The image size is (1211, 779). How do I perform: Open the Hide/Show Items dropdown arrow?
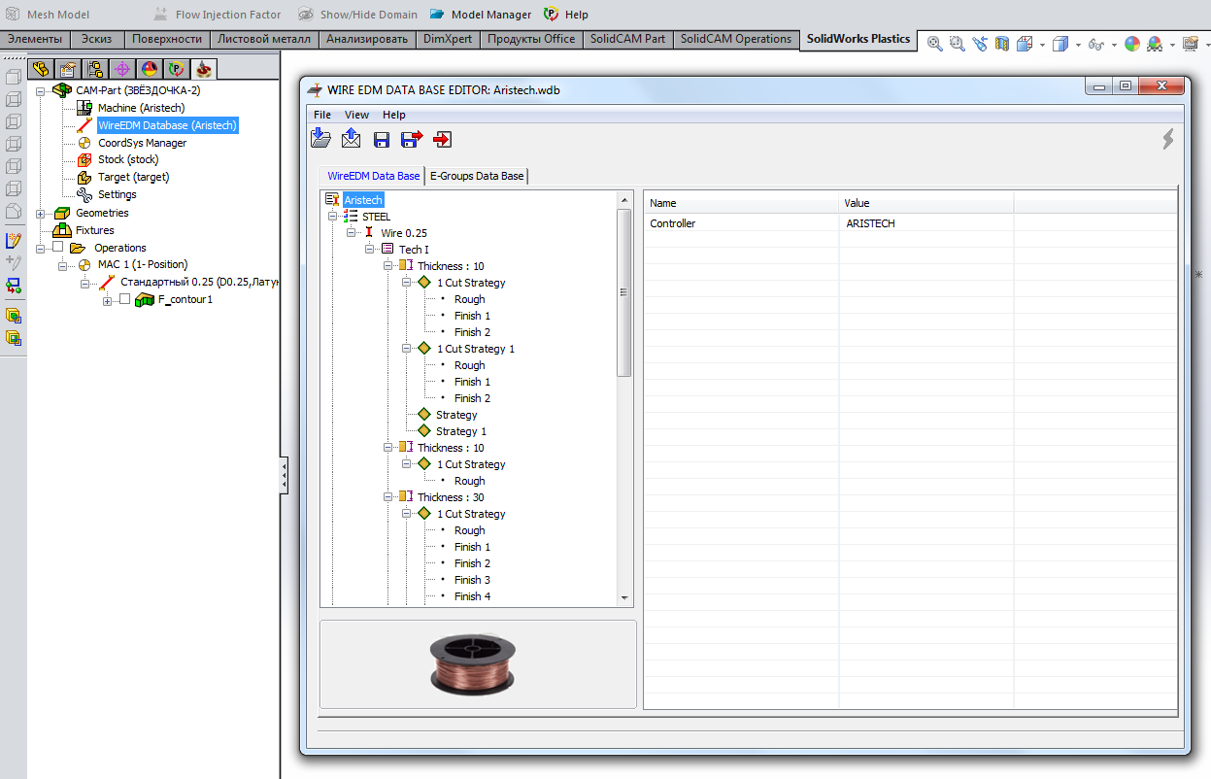(1113, 45)
